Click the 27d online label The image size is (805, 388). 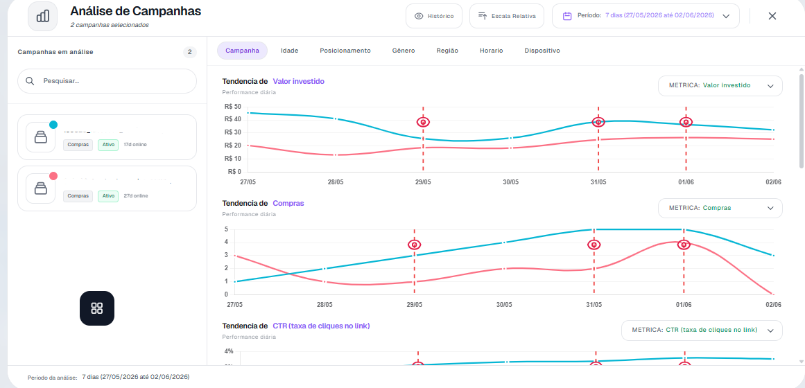pos(135,196)
